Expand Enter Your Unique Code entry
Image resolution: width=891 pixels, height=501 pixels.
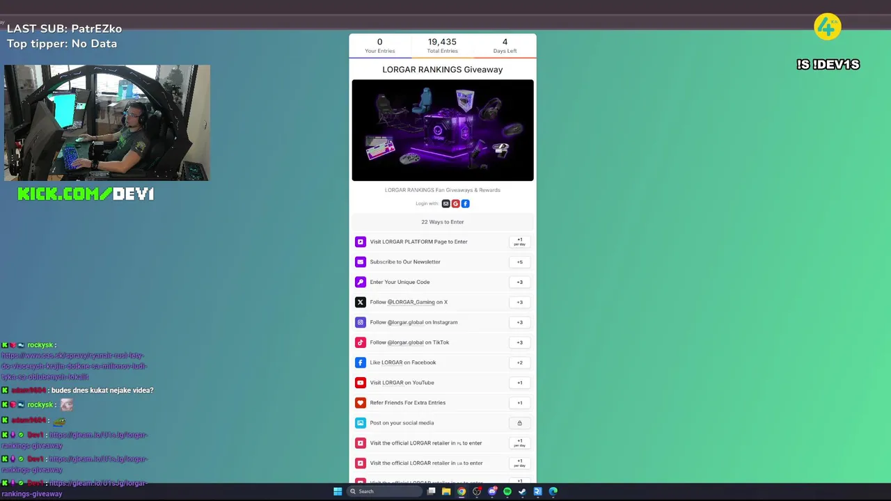[443, 282]
